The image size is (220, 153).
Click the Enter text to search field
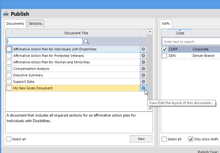pos(191,42)
